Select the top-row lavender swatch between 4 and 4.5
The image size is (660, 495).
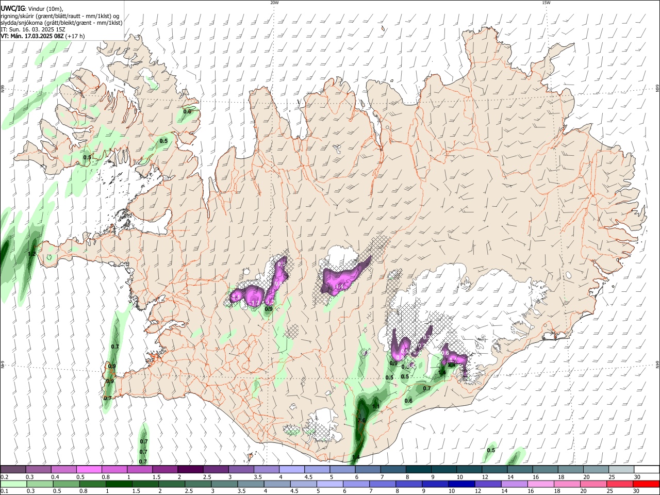(291, 469)
